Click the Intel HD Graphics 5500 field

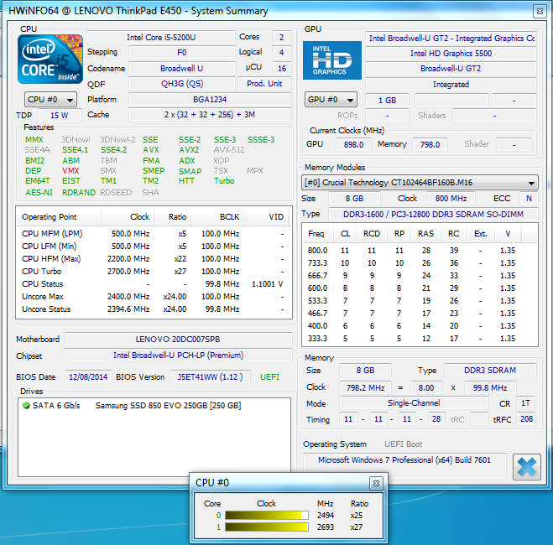point(451,54)
